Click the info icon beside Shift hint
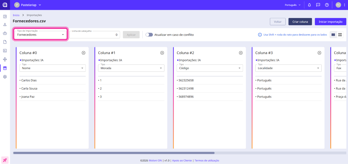The height and width of the screenshot is (164, 348). pos(260,35)
